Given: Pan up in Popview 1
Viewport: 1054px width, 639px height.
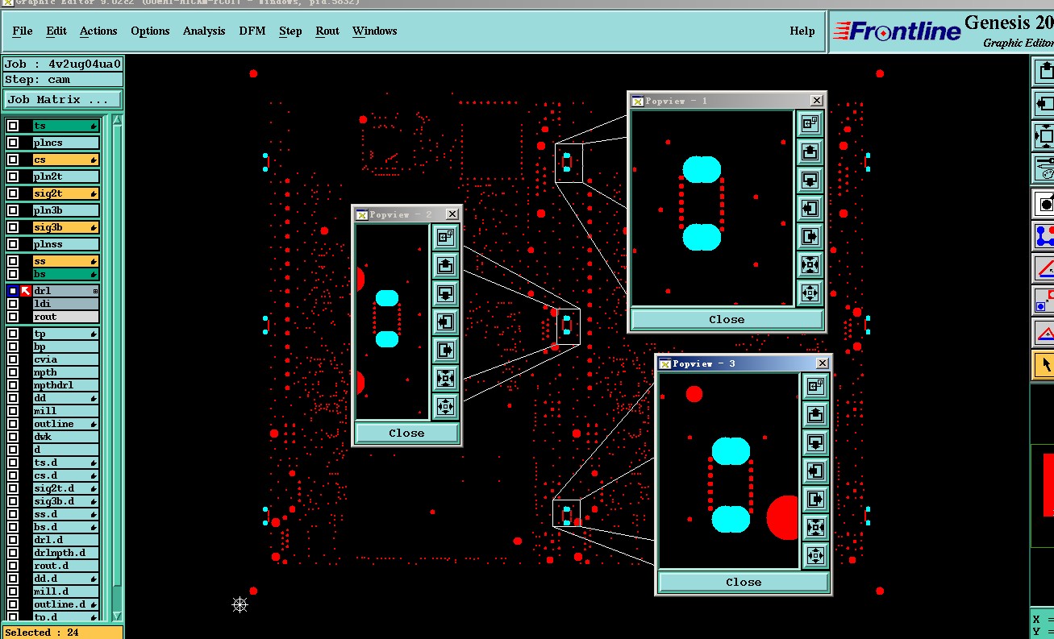Looking at the screenshot, I should (x=810, y=151).
